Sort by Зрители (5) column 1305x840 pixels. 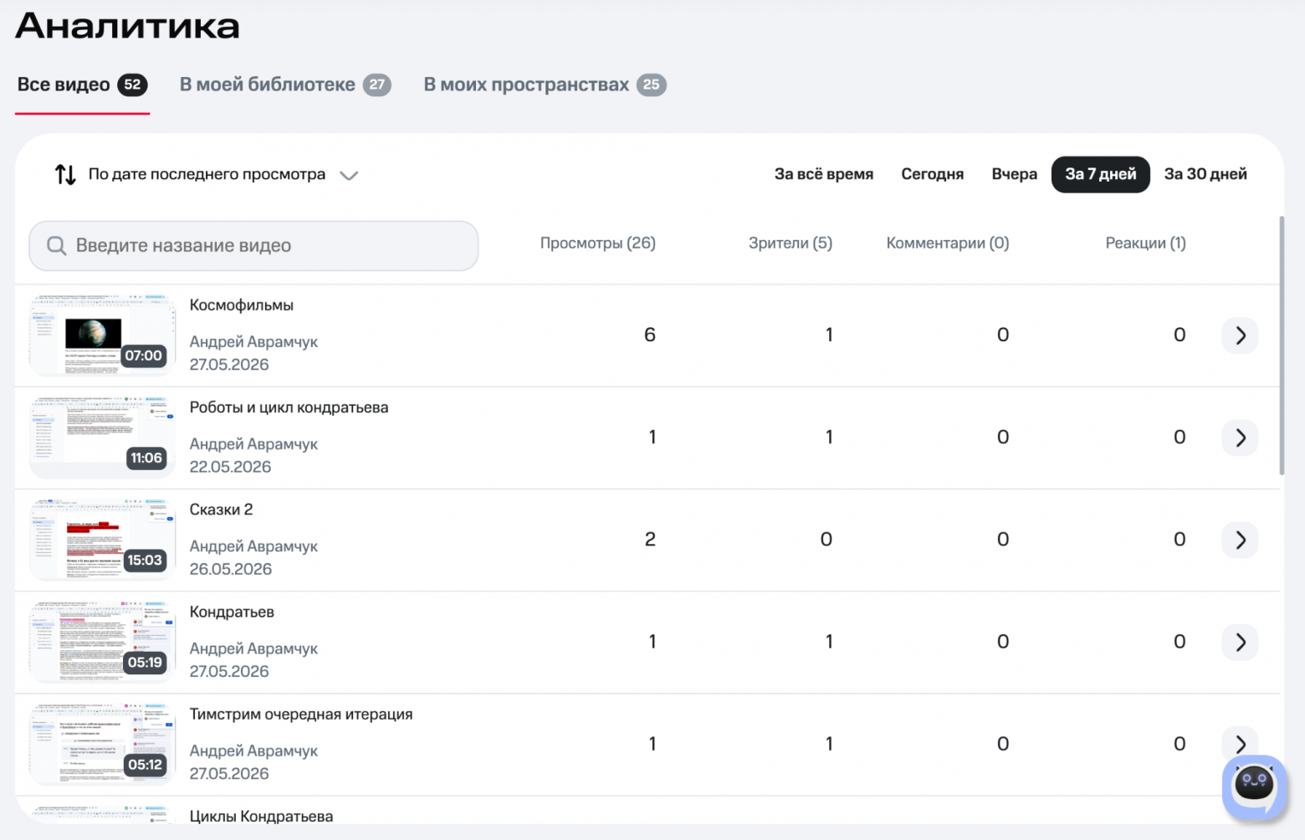click(791, 243)
